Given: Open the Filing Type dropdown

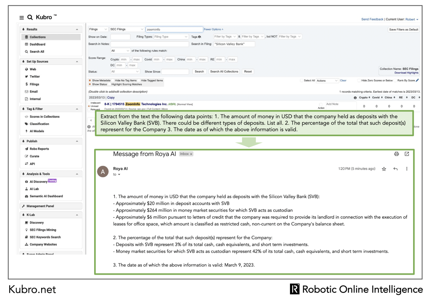Looking at the screenshot, I should tap(171, 37).
